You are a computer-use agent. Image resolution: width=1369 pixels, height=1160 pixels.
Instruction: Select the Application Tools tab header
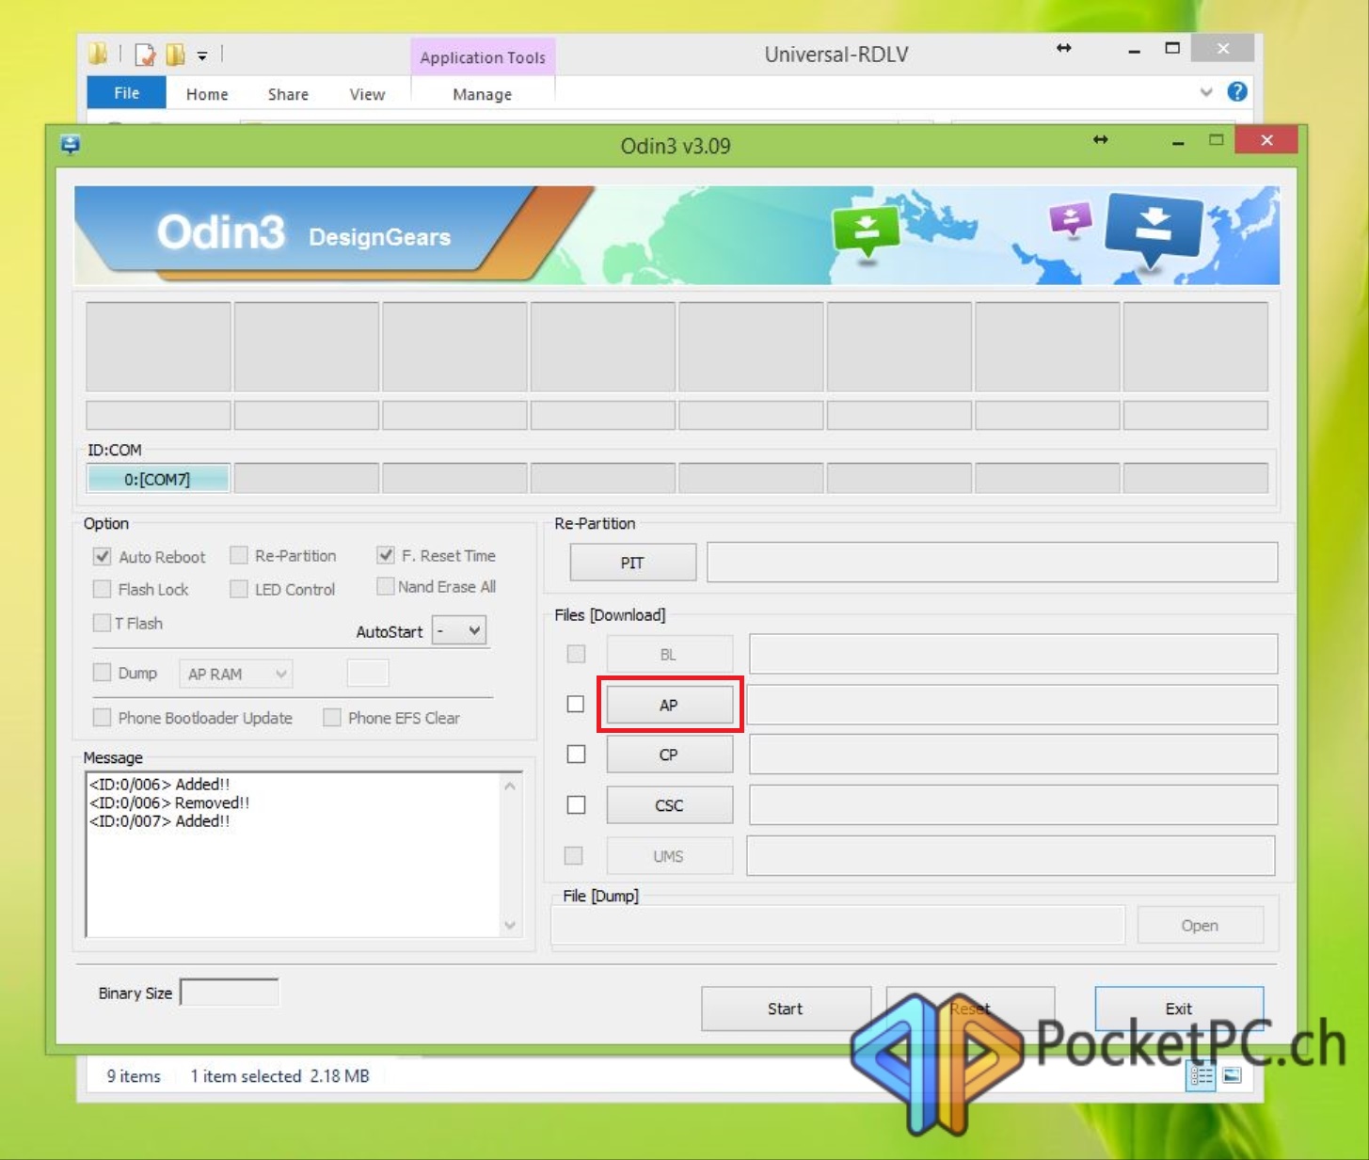click(x=483, y=57)
